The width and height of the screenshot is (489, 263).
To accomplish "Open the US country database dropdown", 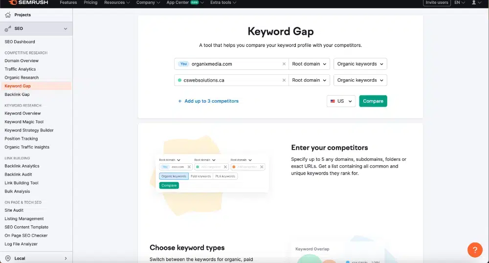I will click(x=341, y=101).
